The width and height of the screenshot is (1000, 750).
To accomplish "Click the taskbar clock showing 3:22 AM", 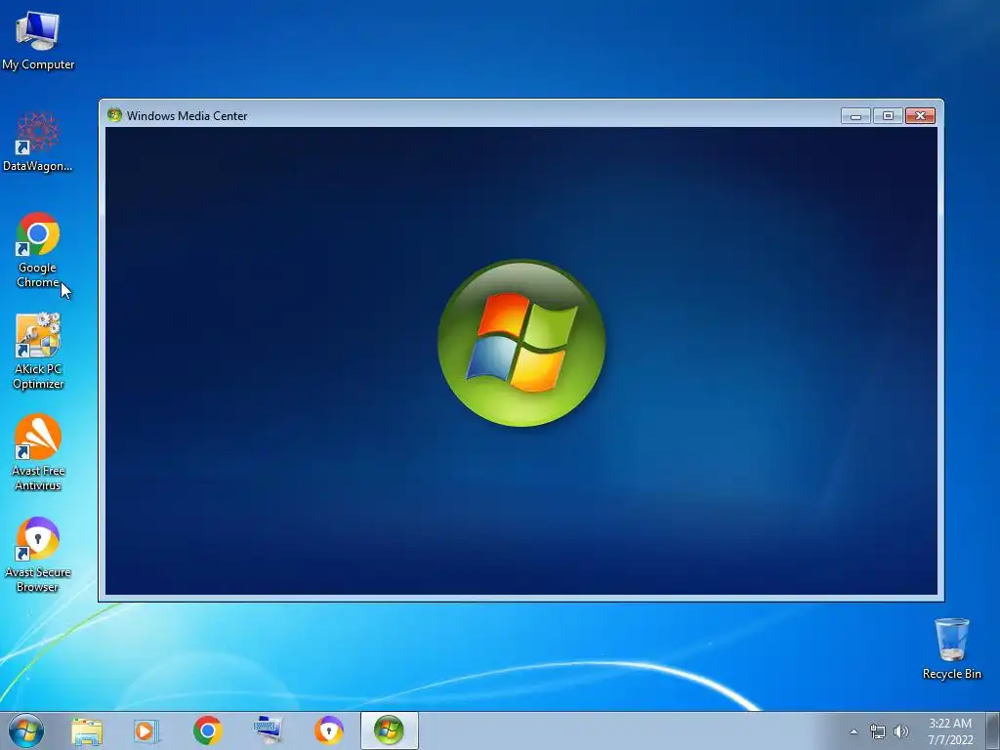I will click(950, 731).
